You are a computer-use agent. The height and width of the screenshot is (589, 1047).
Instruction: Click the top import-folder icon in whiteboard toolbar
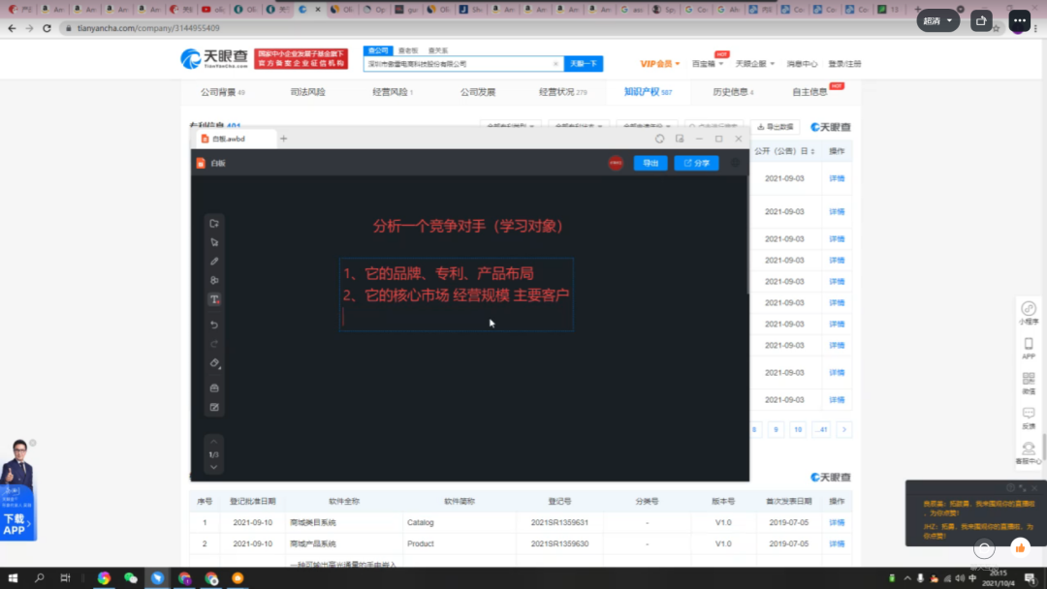[x=214, y=224]
